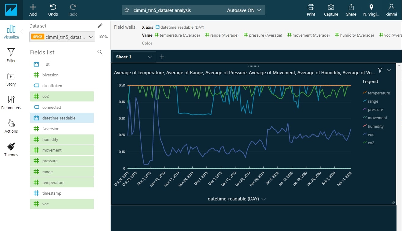The width and height of the screenshot is (402, 231).
Task: Open the Story panel
Action: (11, 79)
